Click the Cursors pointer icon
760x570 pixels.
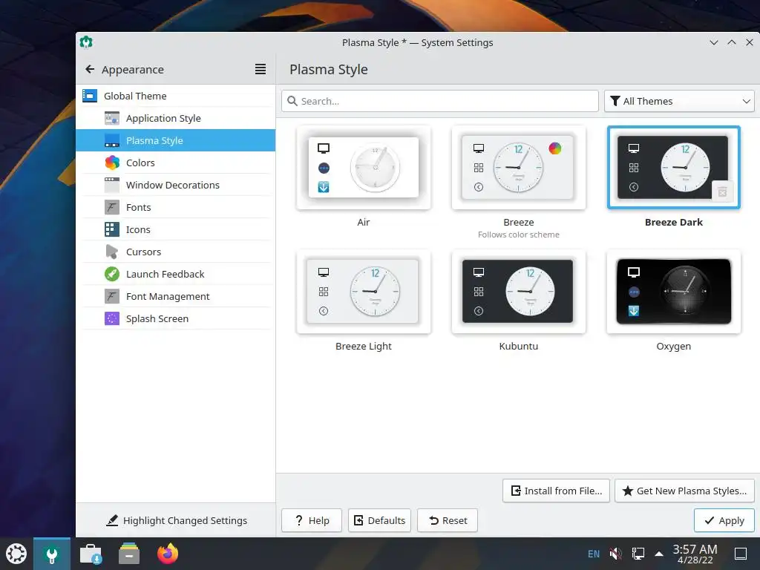pyautogui.click(x=112, y=252)
